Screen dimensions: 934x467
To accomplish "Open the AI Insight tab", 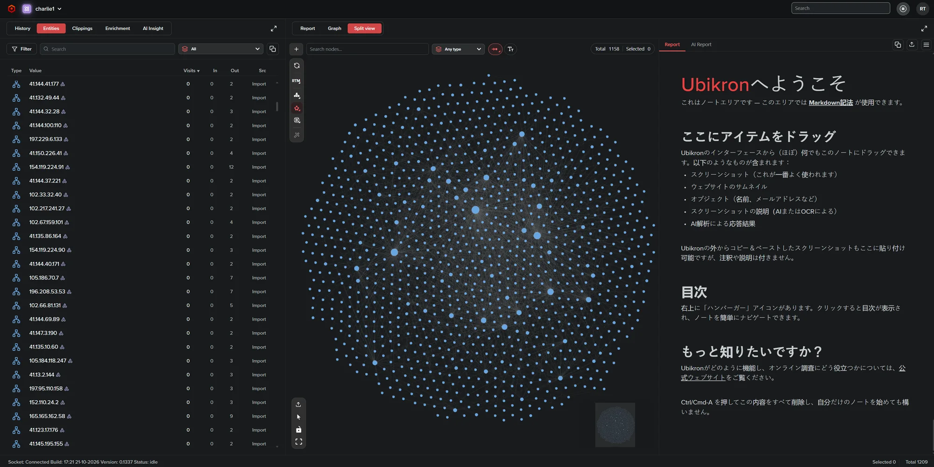I will point(153,28).
